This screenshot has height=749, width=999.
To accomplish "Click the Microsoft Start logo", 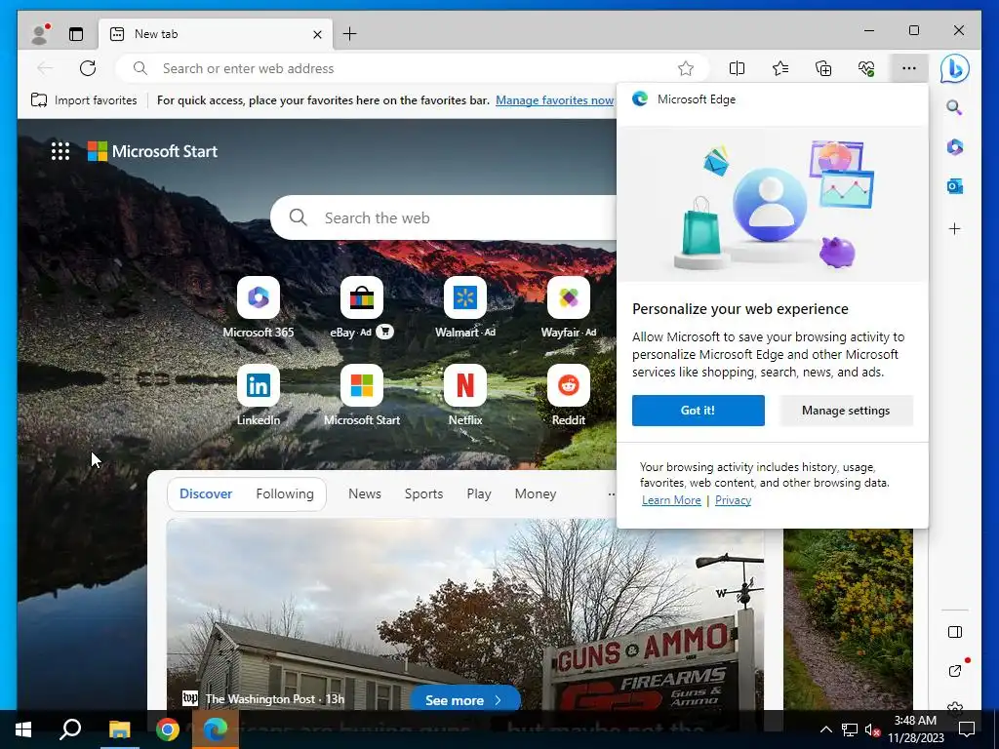I will coord(152,151).
